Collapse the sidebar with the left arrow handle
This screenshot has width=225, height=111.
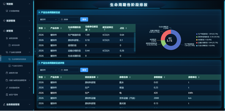[35, 51]
